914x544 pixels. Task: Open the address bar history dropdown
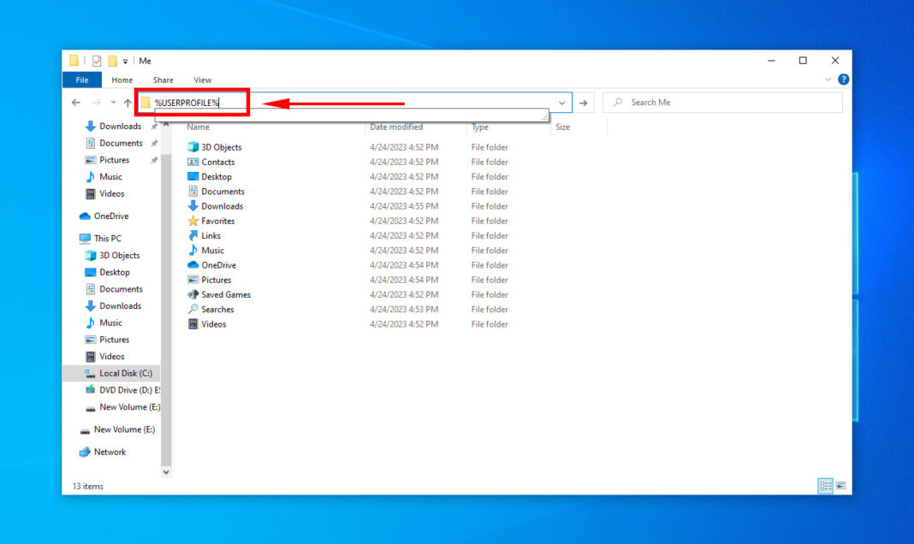click(x=562, y=102)
